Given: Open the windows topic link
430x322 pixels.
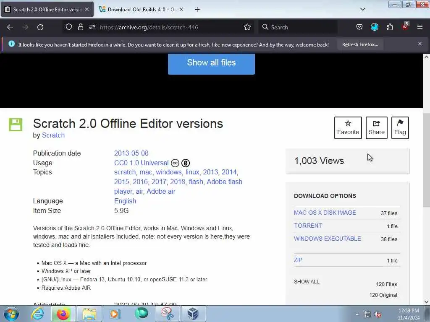Looking at the screenshot, I should tap(169, 172).
